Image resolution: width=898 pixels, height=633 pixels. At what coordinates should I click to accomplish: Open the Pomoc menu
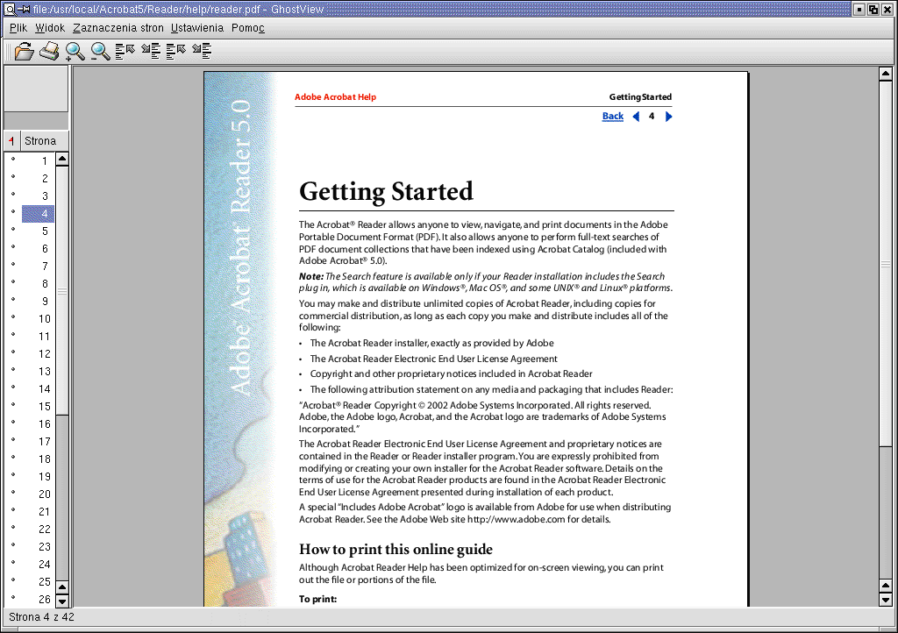coord(248,27)
